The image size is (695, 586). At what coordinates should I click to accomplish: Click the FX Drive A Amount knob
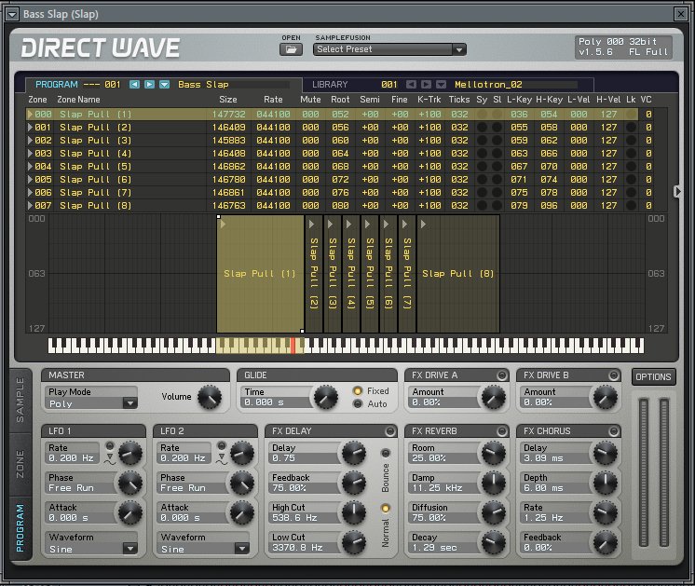494,397
